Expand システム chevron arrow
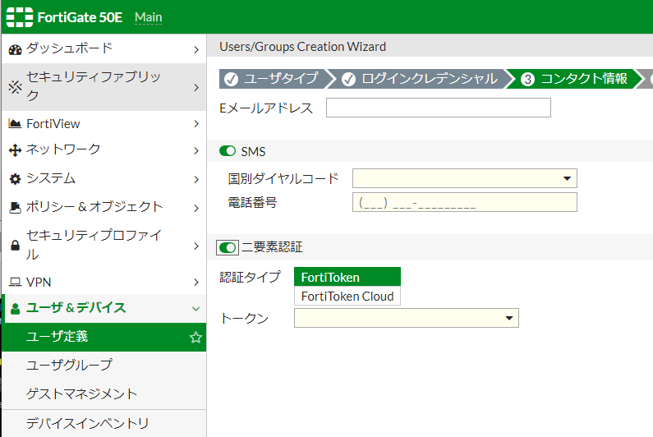653x437 pixels. (196, 180)
